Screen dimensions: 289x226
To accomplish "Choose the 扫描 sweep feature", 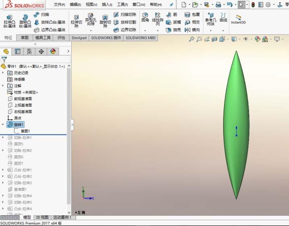I will 41,14.
